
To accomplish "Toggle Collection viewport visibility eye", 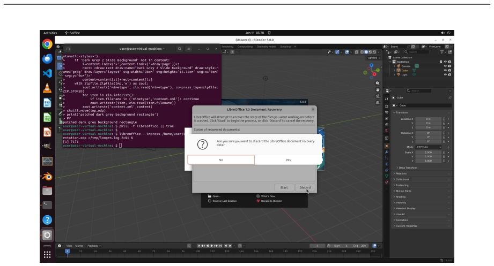I will pos(445,62).
